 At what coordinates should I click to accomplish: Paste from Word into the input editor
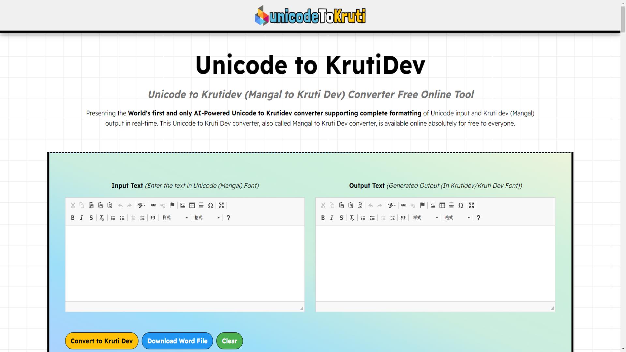[110, 205]
